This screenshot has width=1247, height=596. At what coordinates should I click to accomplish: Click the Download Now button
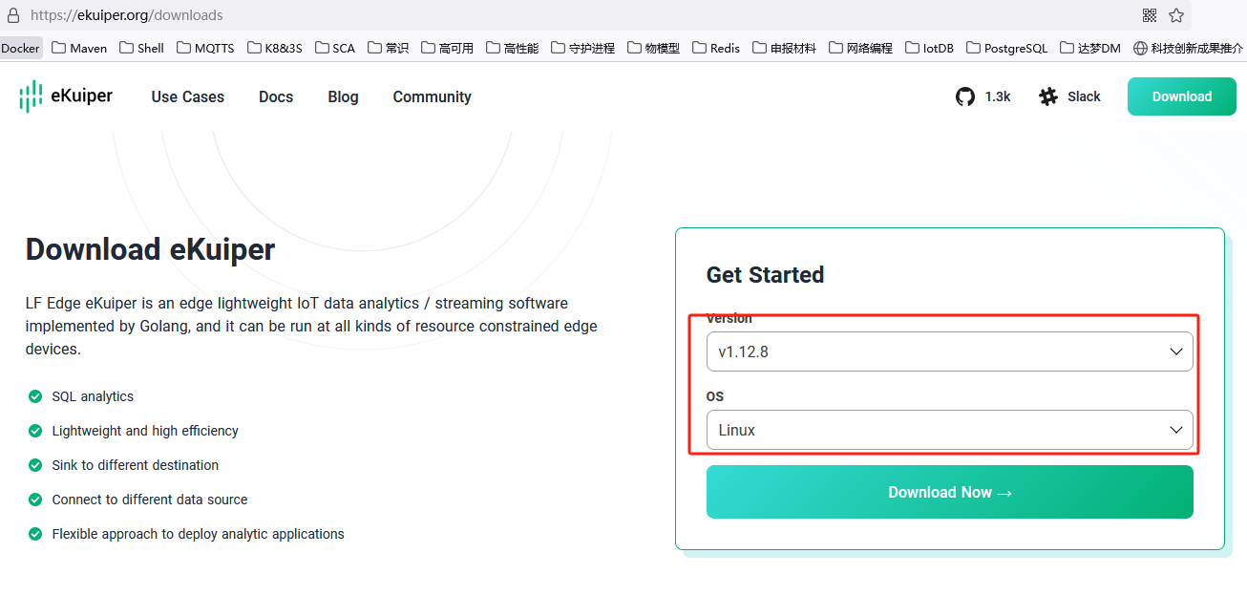coord(949,492)
